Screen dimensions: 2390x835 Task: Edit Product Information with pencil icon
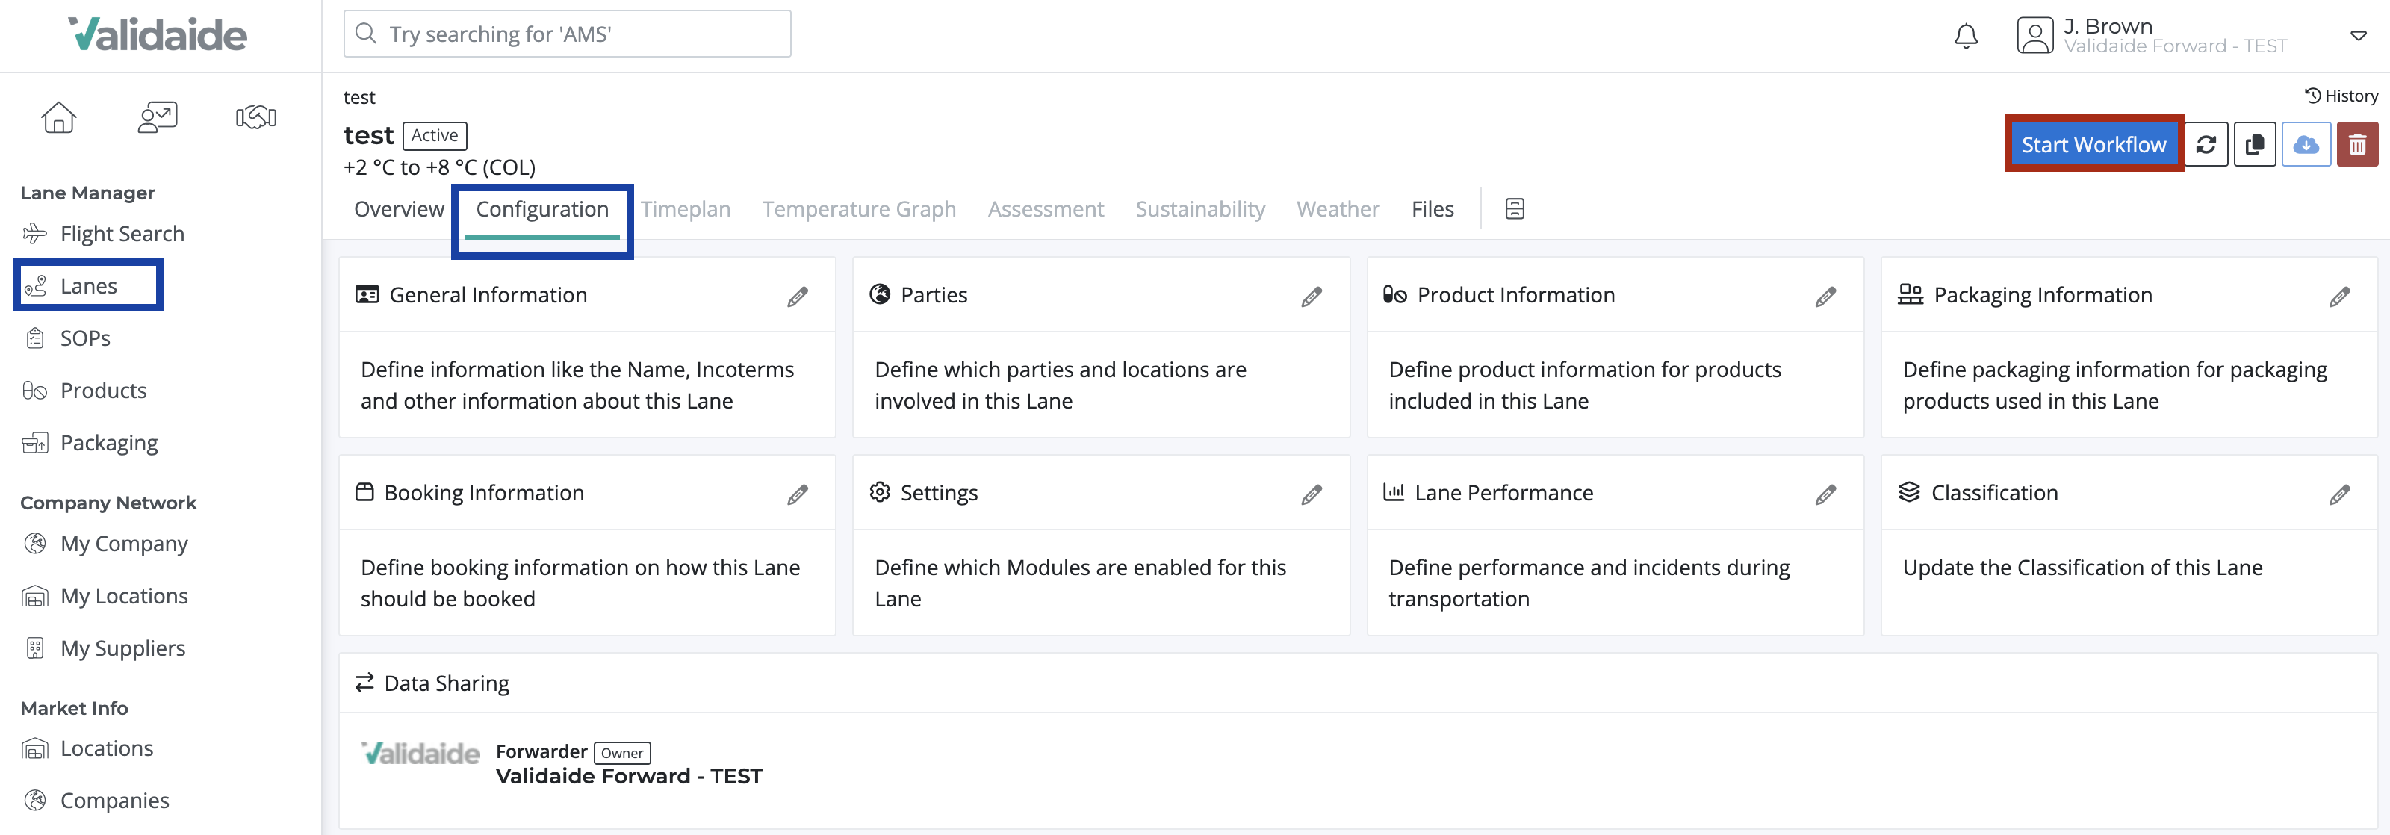click(x=1825, y=297)
